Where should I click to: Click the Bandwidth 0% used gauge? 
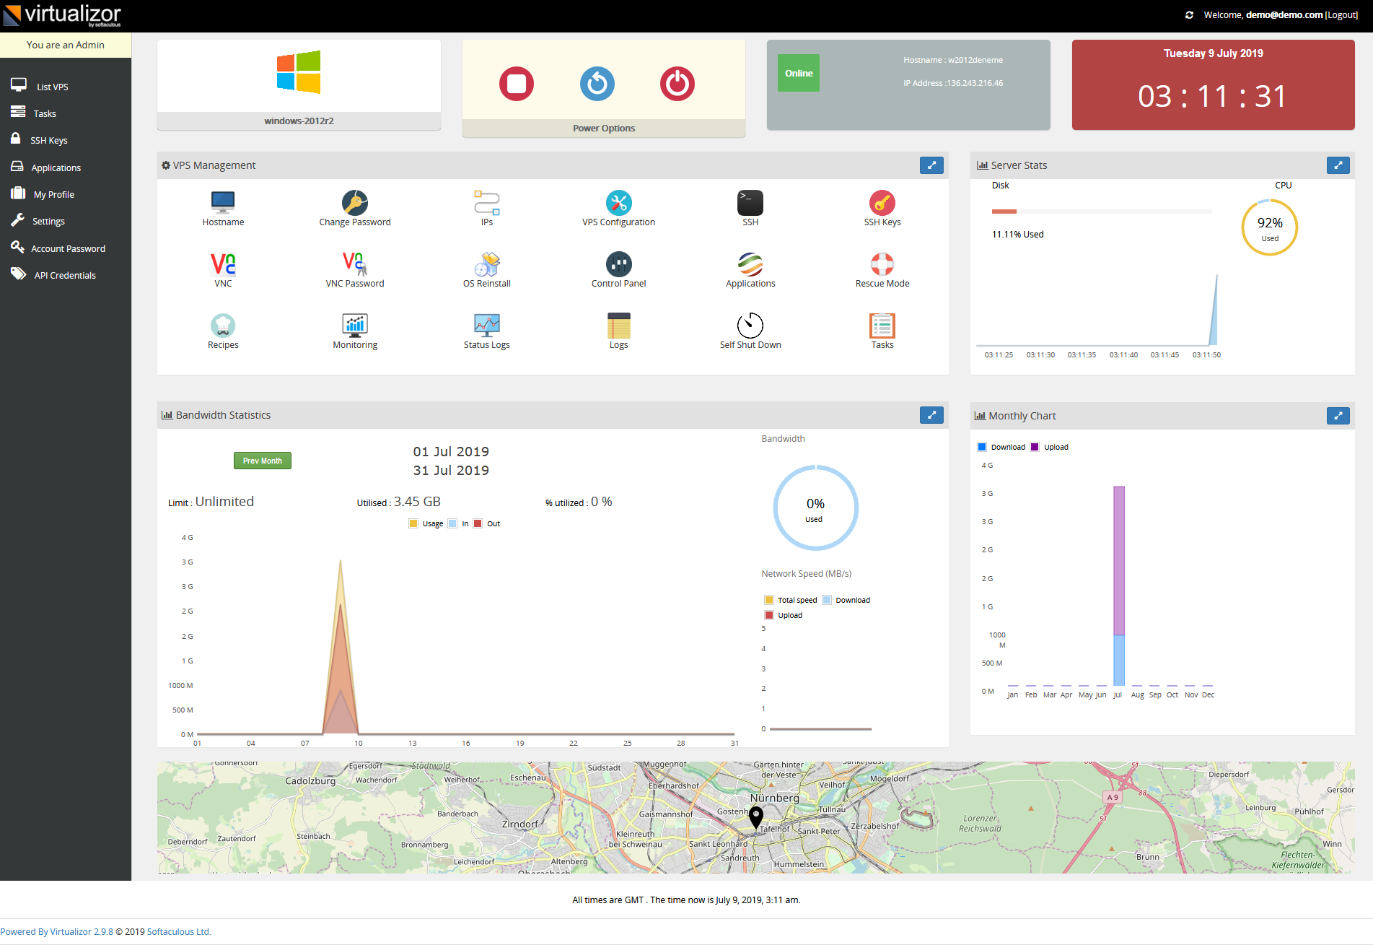815,508
